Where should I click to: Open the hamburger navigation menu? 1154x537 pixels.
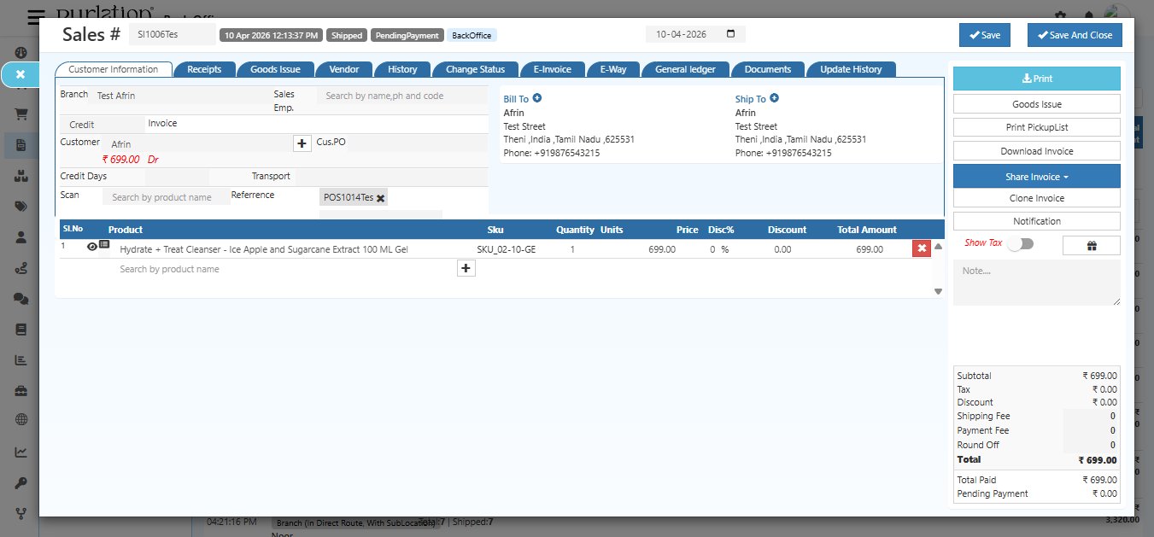(x=35, y=18)
